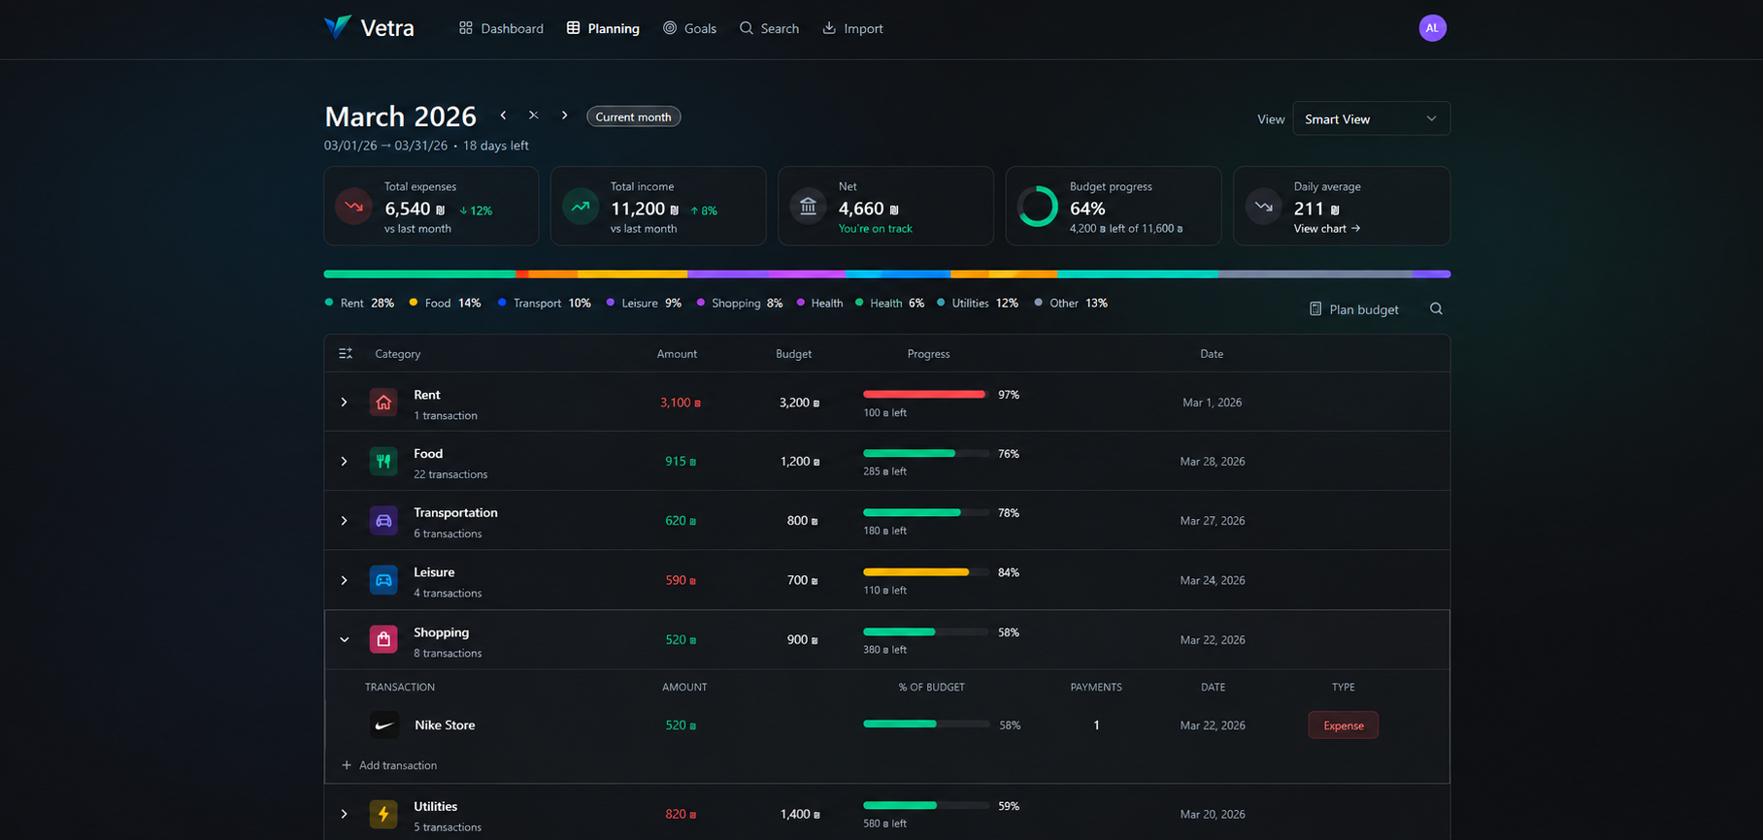Click the Rent progress bar at 97%
This screenshot has width=1763, height=840.
point(925,395)
